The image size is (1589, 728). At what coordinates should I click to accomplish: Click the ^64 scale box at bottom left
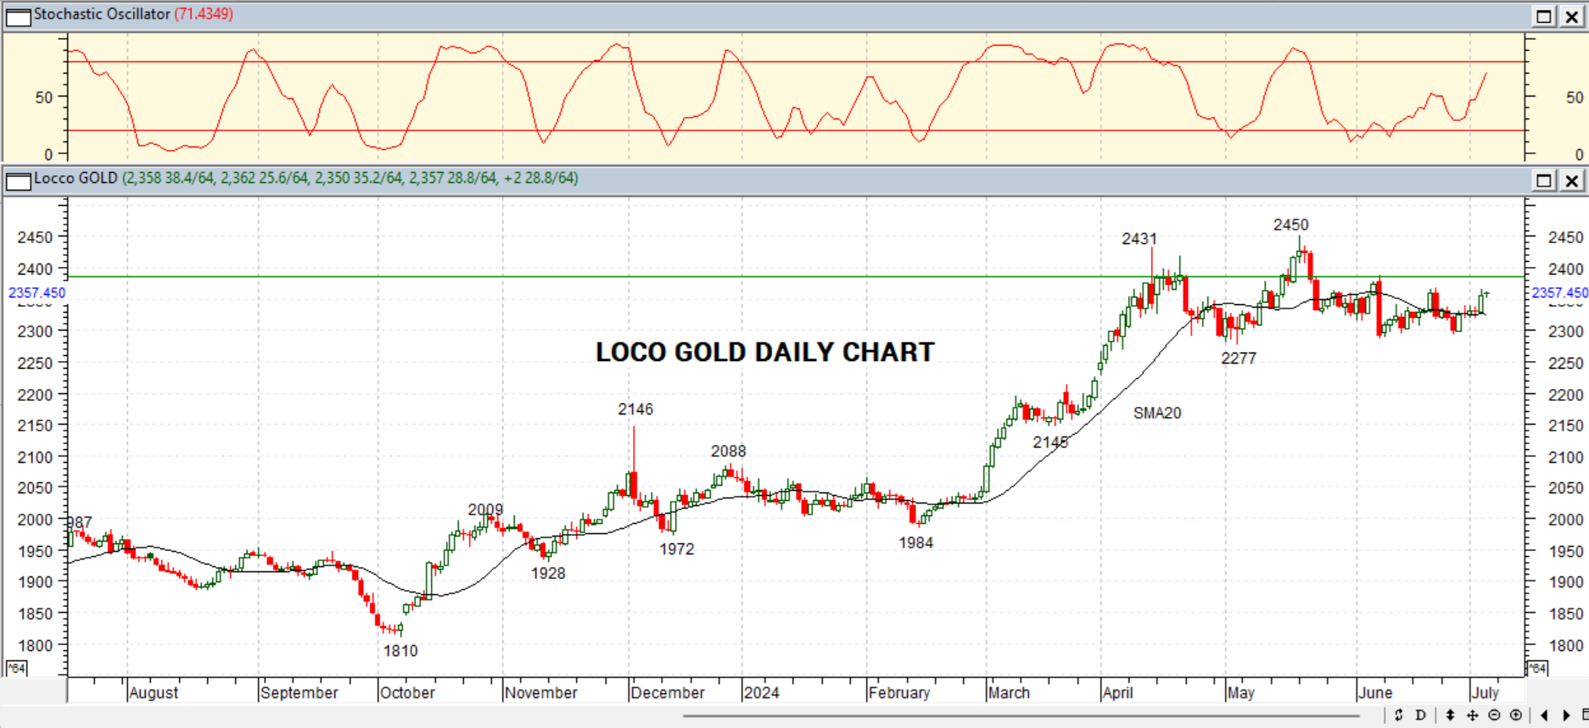coord(16,668)
